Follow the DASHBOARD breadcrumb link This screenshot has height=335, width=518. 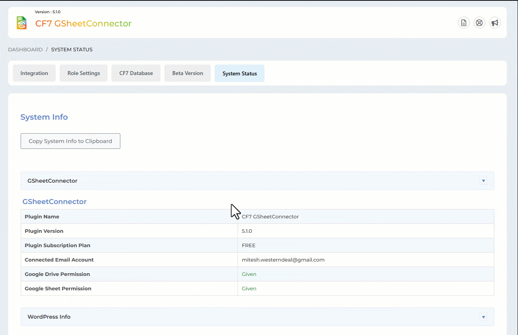(25, 49)
